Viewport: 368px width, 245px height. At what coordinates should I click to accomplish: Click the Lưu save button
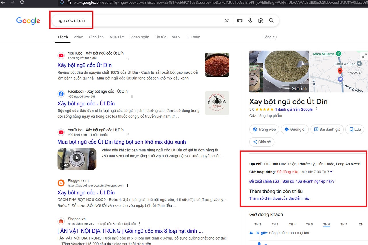point(354,129)
